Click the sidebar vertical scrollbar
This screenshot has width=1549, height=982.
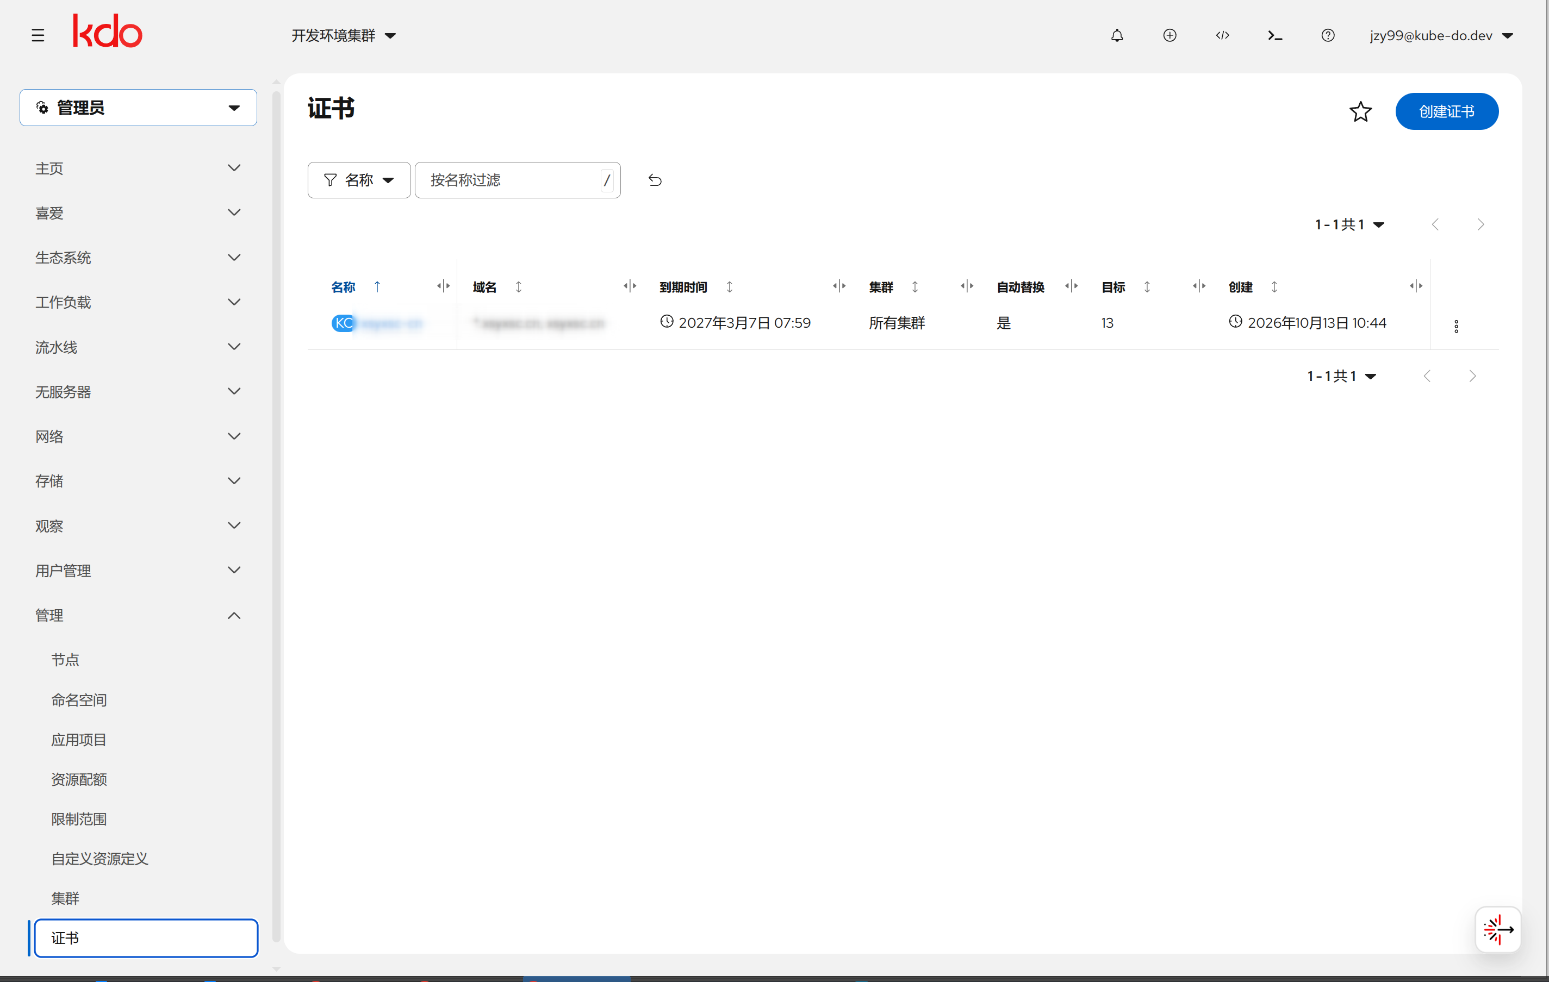[x=277, y=518]
